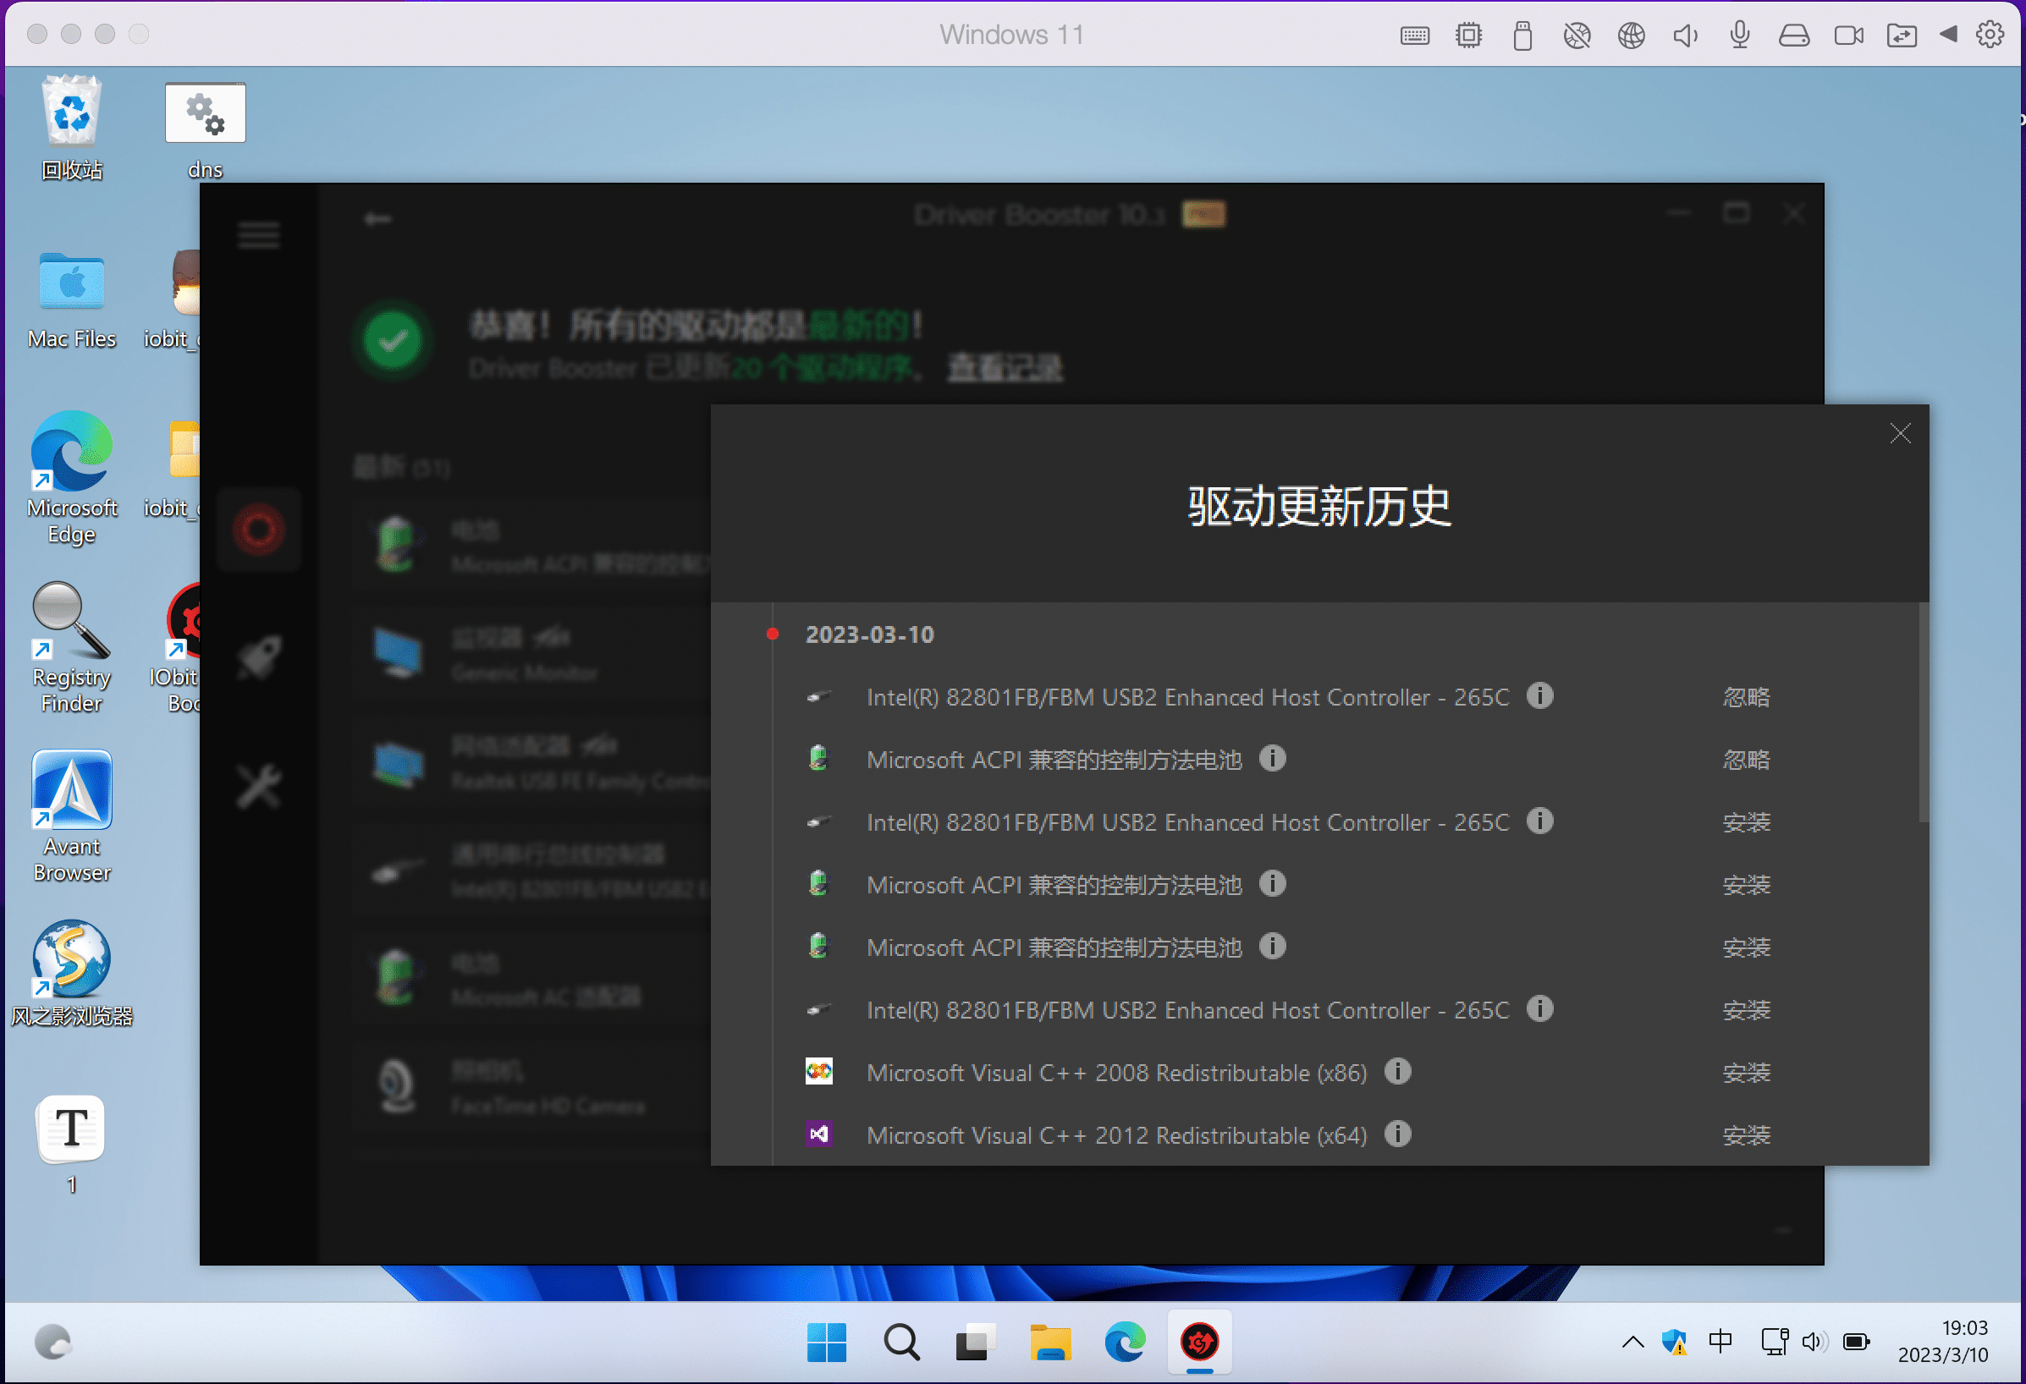This screenshot has width=2026, height=1384.
Task: Click Parallels keyboard icon in title bar
Action: tap(1414, 36)
